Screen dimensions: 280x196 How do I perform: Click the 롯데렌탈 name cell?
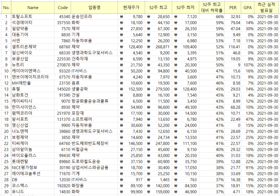(x=33, y=162)
